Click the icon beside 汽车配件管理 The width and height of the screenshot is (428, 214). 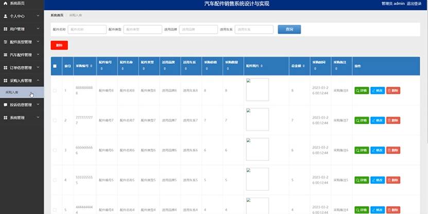coord(6,55)
